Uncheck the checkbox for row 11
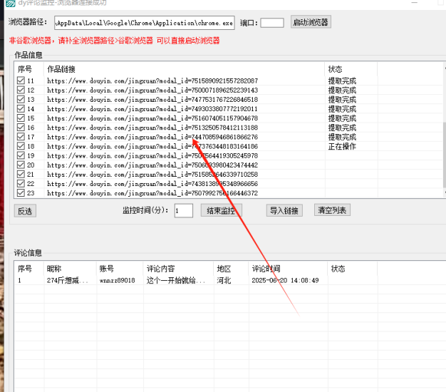The width and height of the screenshot is (446, 392). coord(21,81)
